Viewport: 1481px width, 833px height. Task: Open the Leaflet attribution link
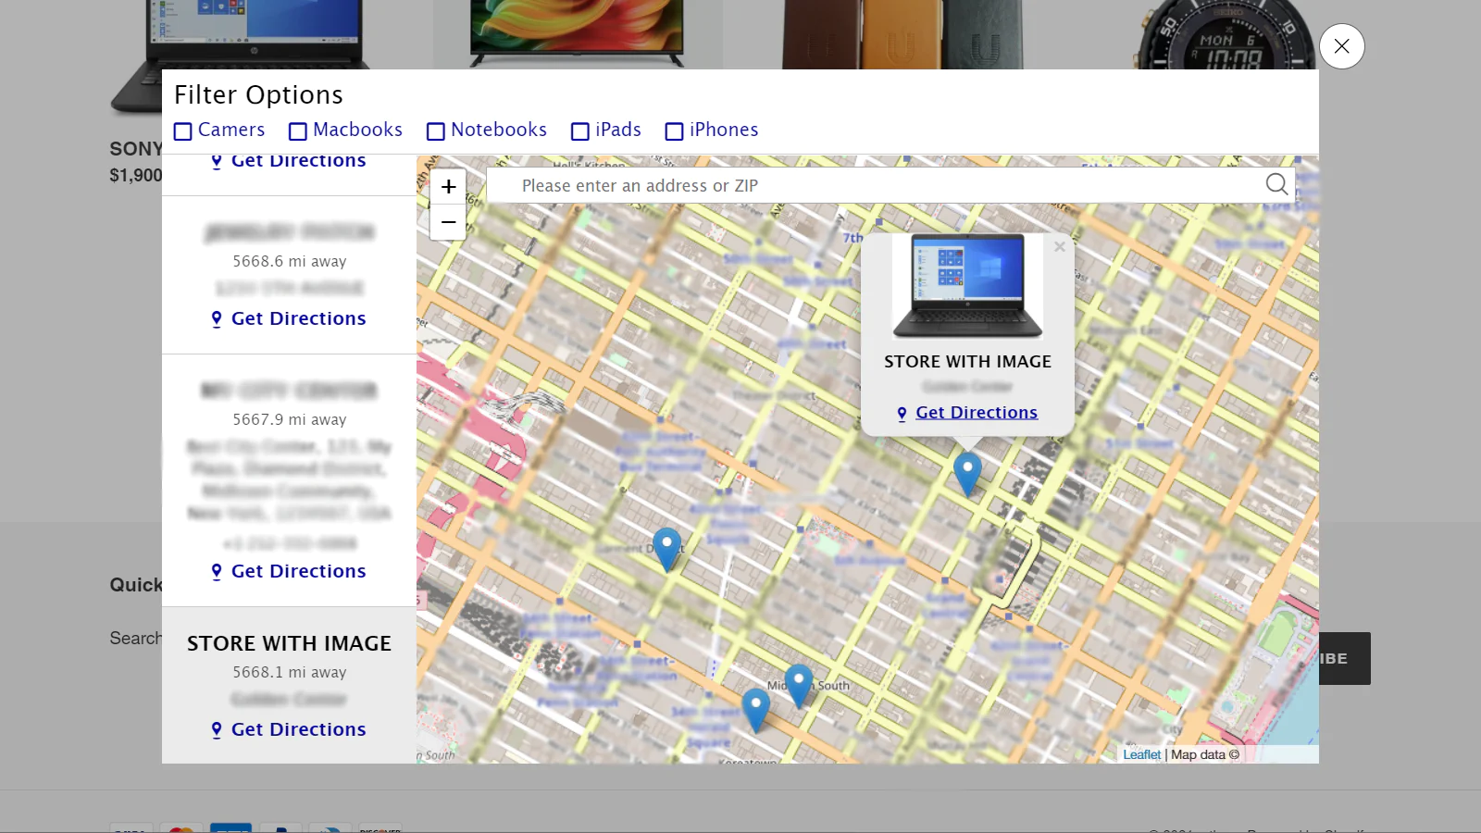(1141, 754)
